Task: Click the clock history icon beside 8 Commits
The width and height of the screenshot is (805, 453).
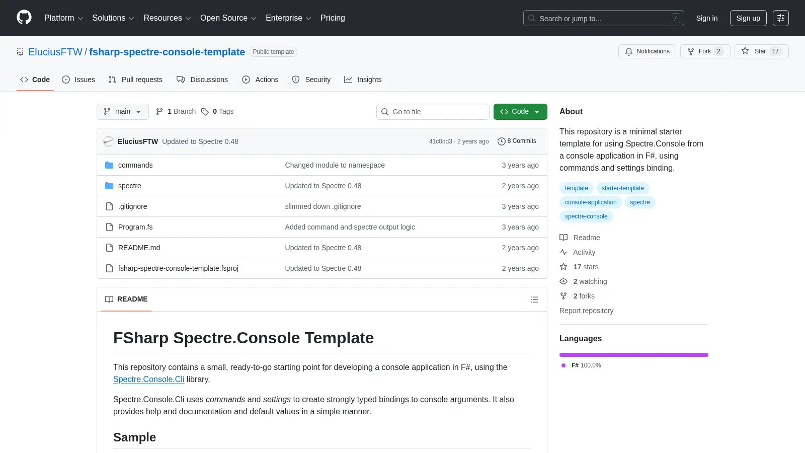Action: 501,141
